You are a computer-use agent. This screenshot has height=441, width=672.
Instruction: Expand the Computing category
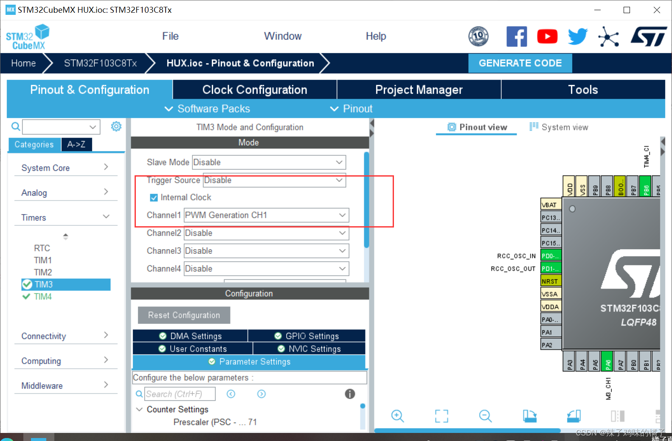(66, 360)
